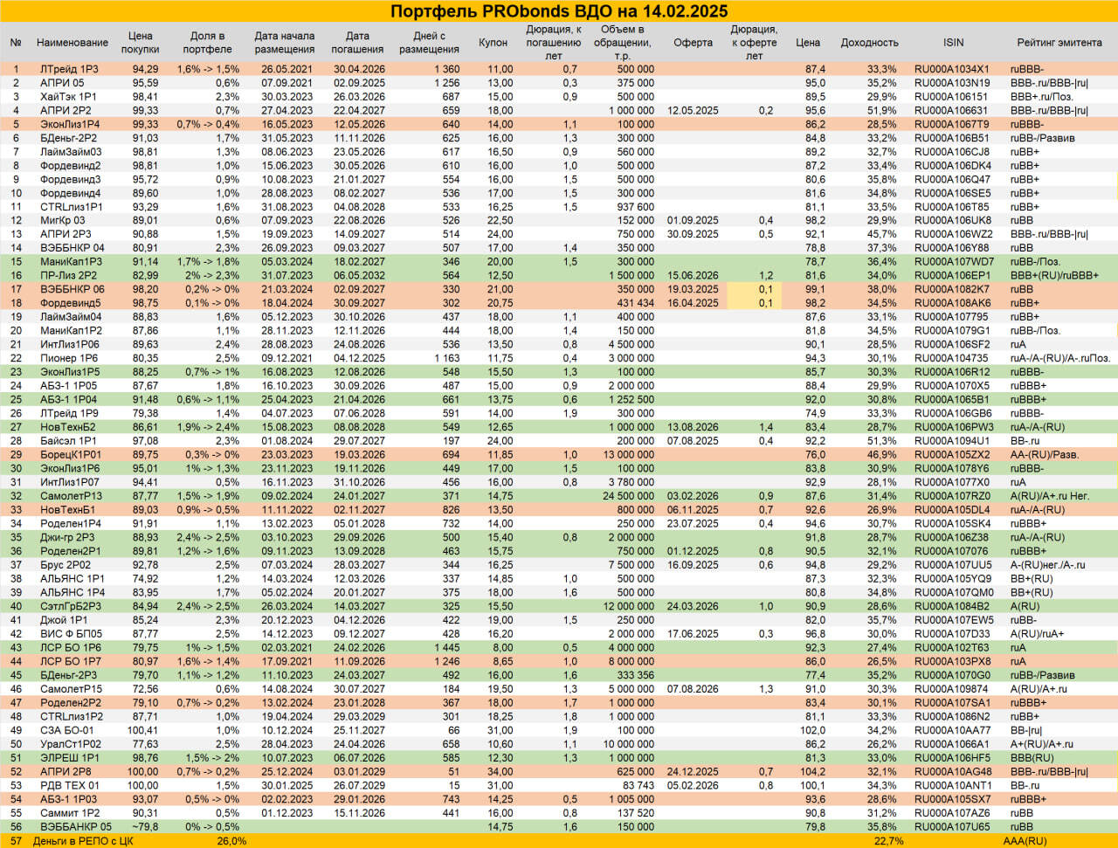1118x848 pixels.
Task: Select the 'Дата погашения' column header
Action: 357,43
